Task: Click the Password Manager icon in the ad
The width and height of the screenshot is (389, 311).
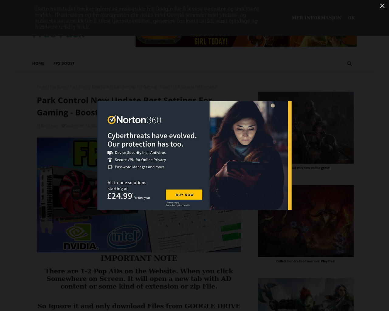Action: (110, 167)
